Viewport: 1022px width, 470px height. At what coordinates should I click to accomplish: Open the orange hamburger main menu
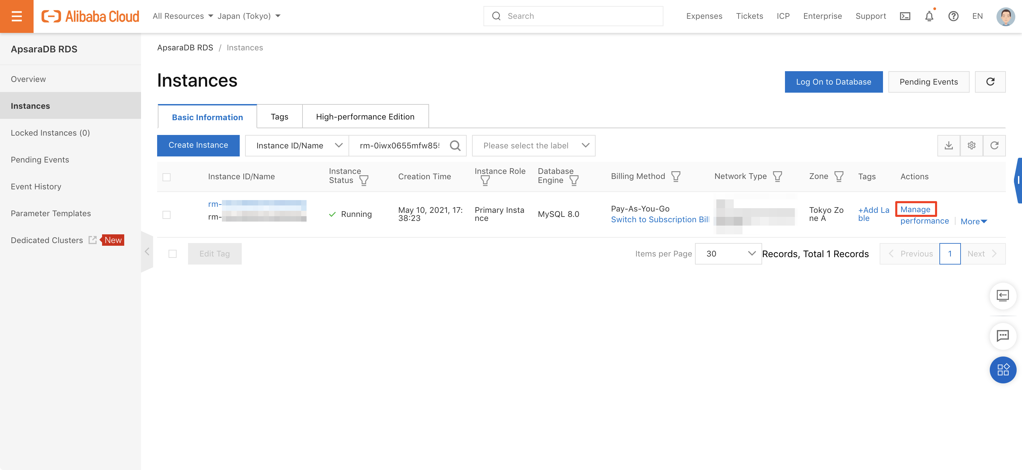click(x=17, y=16)
